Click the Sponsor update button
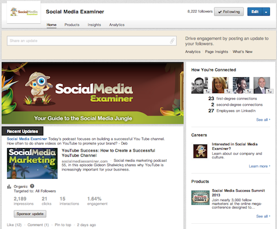This screenshot has width=277, height=229. click(x=30, y=214)
